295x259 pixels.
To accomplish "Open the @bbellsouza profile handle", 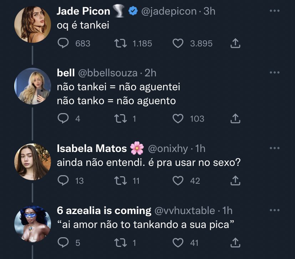I will coord(108,73).
